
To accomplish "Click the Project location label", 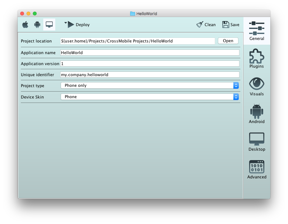I will 36,41.
